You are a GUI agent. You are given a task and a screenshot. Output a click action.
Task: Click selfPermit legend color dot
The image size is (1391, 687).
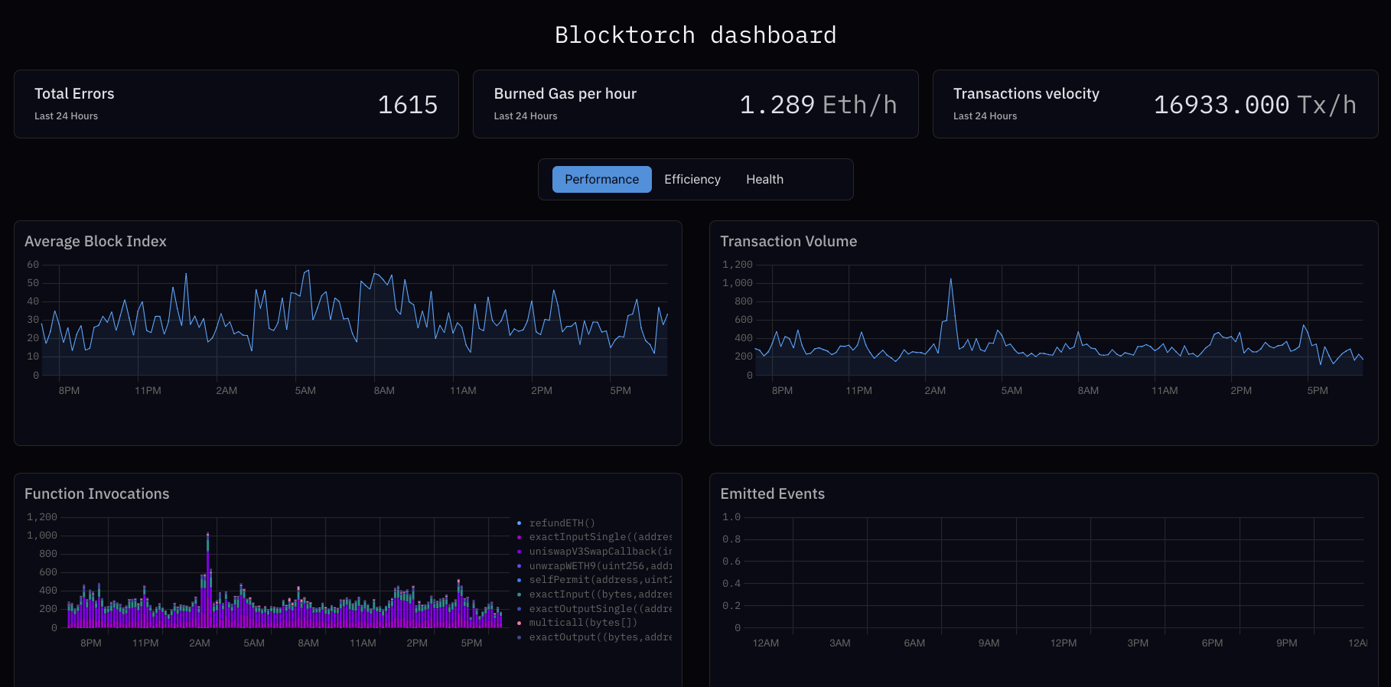tap(520, 580)
